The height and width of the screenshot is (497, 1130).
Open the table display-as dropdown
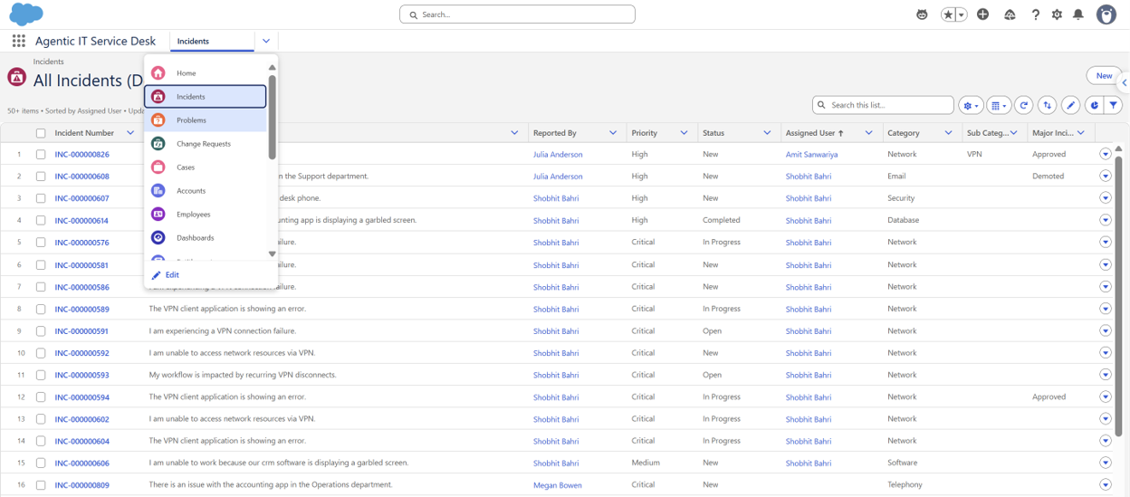click(999, 105)
